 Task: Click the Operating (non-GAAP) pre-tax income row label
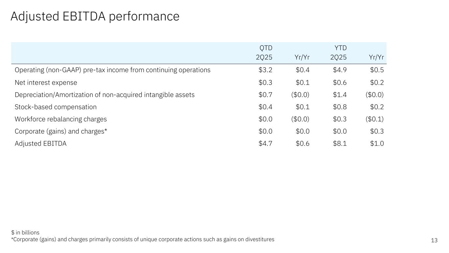point(112,70)
